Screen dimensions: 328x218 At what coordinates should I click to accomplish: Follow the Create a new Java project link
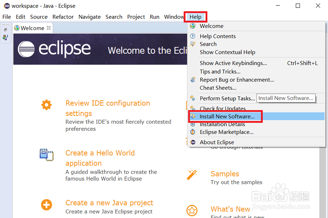tap(109, 203)
